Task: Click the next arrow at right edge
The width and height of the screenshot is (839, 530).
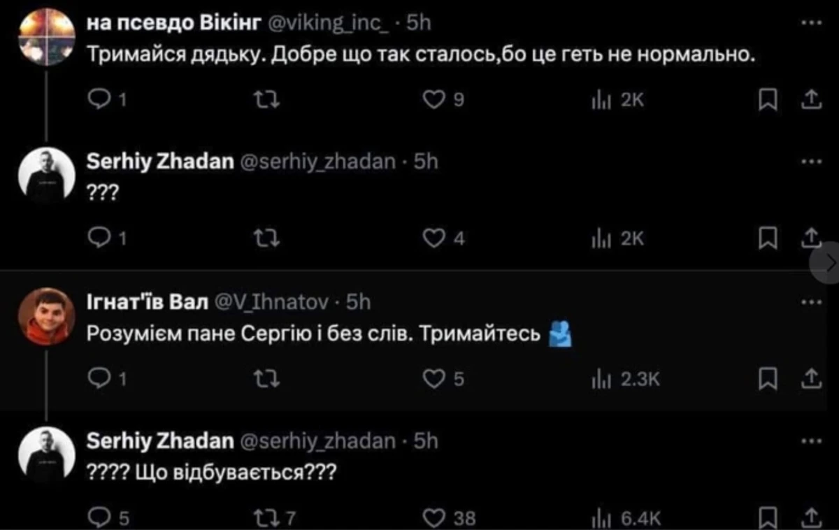Action: tap(829, 264)
